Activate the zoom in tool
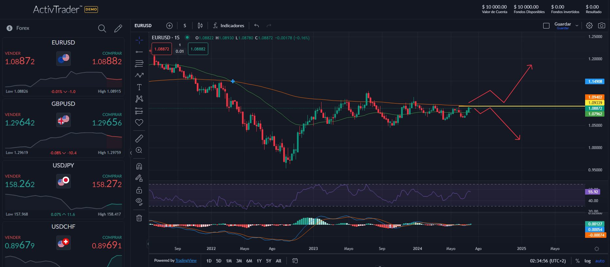 tap(139, 150)
